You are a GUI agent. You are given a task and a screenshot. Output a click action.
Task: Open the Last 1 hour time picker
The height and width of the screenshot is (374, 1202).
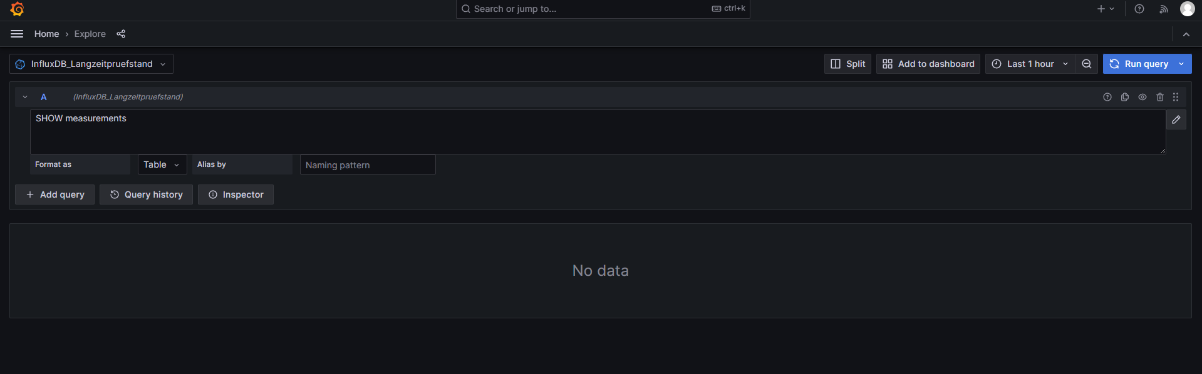[x=1029, y=63]
